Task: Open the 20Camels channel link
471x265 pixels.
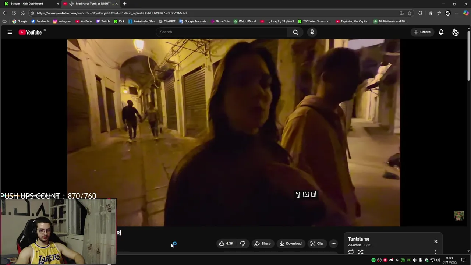Action: tap(354, 245)
